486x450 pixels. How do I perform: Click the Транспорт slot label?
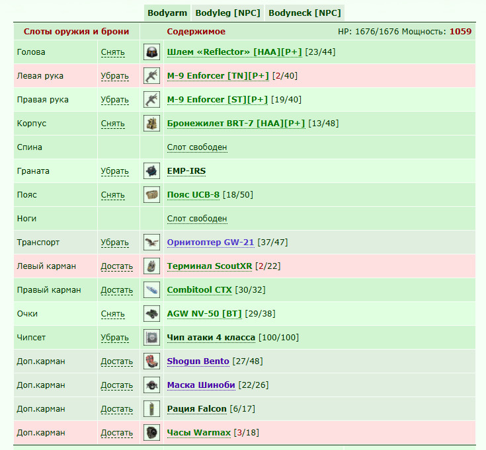coord(38,243)
